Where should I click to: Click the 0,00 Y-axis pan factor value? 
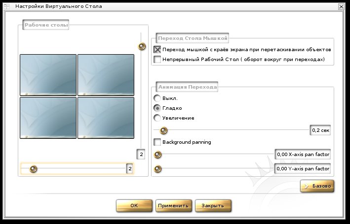click(x=303, y=168)
